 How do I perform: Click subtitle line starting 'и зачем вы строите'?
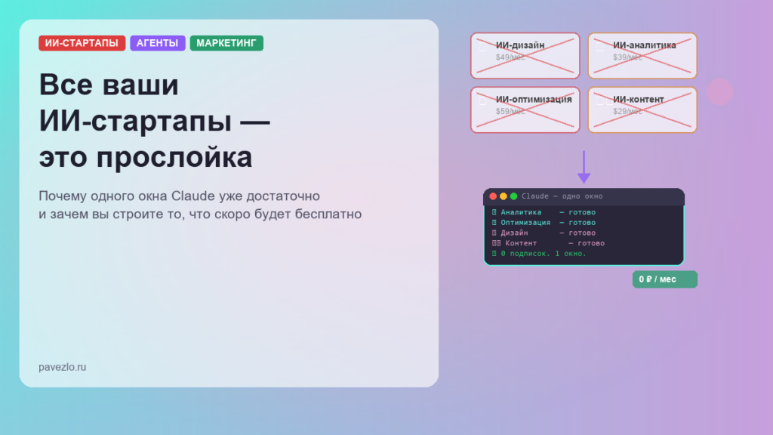(200, 214)
